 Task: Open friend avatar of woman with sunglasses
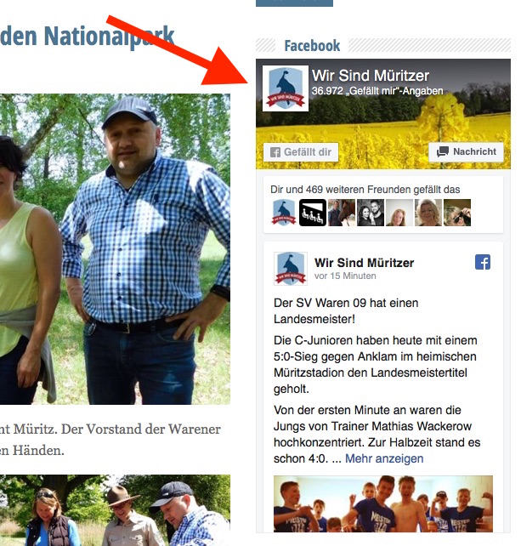[x=457, y=213]
